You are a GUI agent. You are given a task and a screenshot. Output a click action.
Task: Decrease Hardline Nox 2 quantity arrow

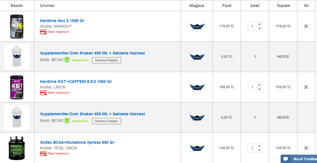[259, 28]
